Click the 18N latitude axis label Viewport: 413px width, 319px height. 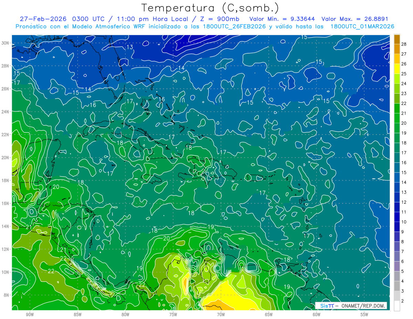(x=6, y=180)
